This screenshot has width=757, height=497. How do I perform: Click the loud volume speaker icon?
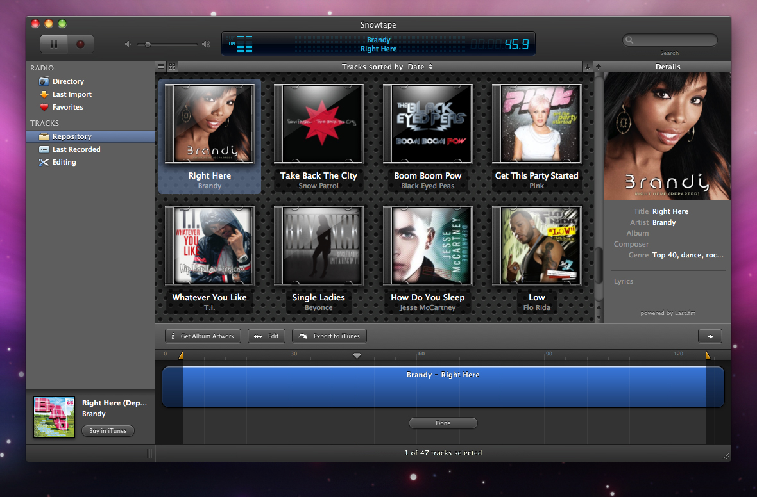[x=206, y=44]
